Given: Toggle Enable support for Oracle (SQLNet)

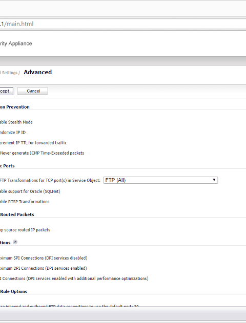Looking at the screenshot, I should [x=30, y=191].
